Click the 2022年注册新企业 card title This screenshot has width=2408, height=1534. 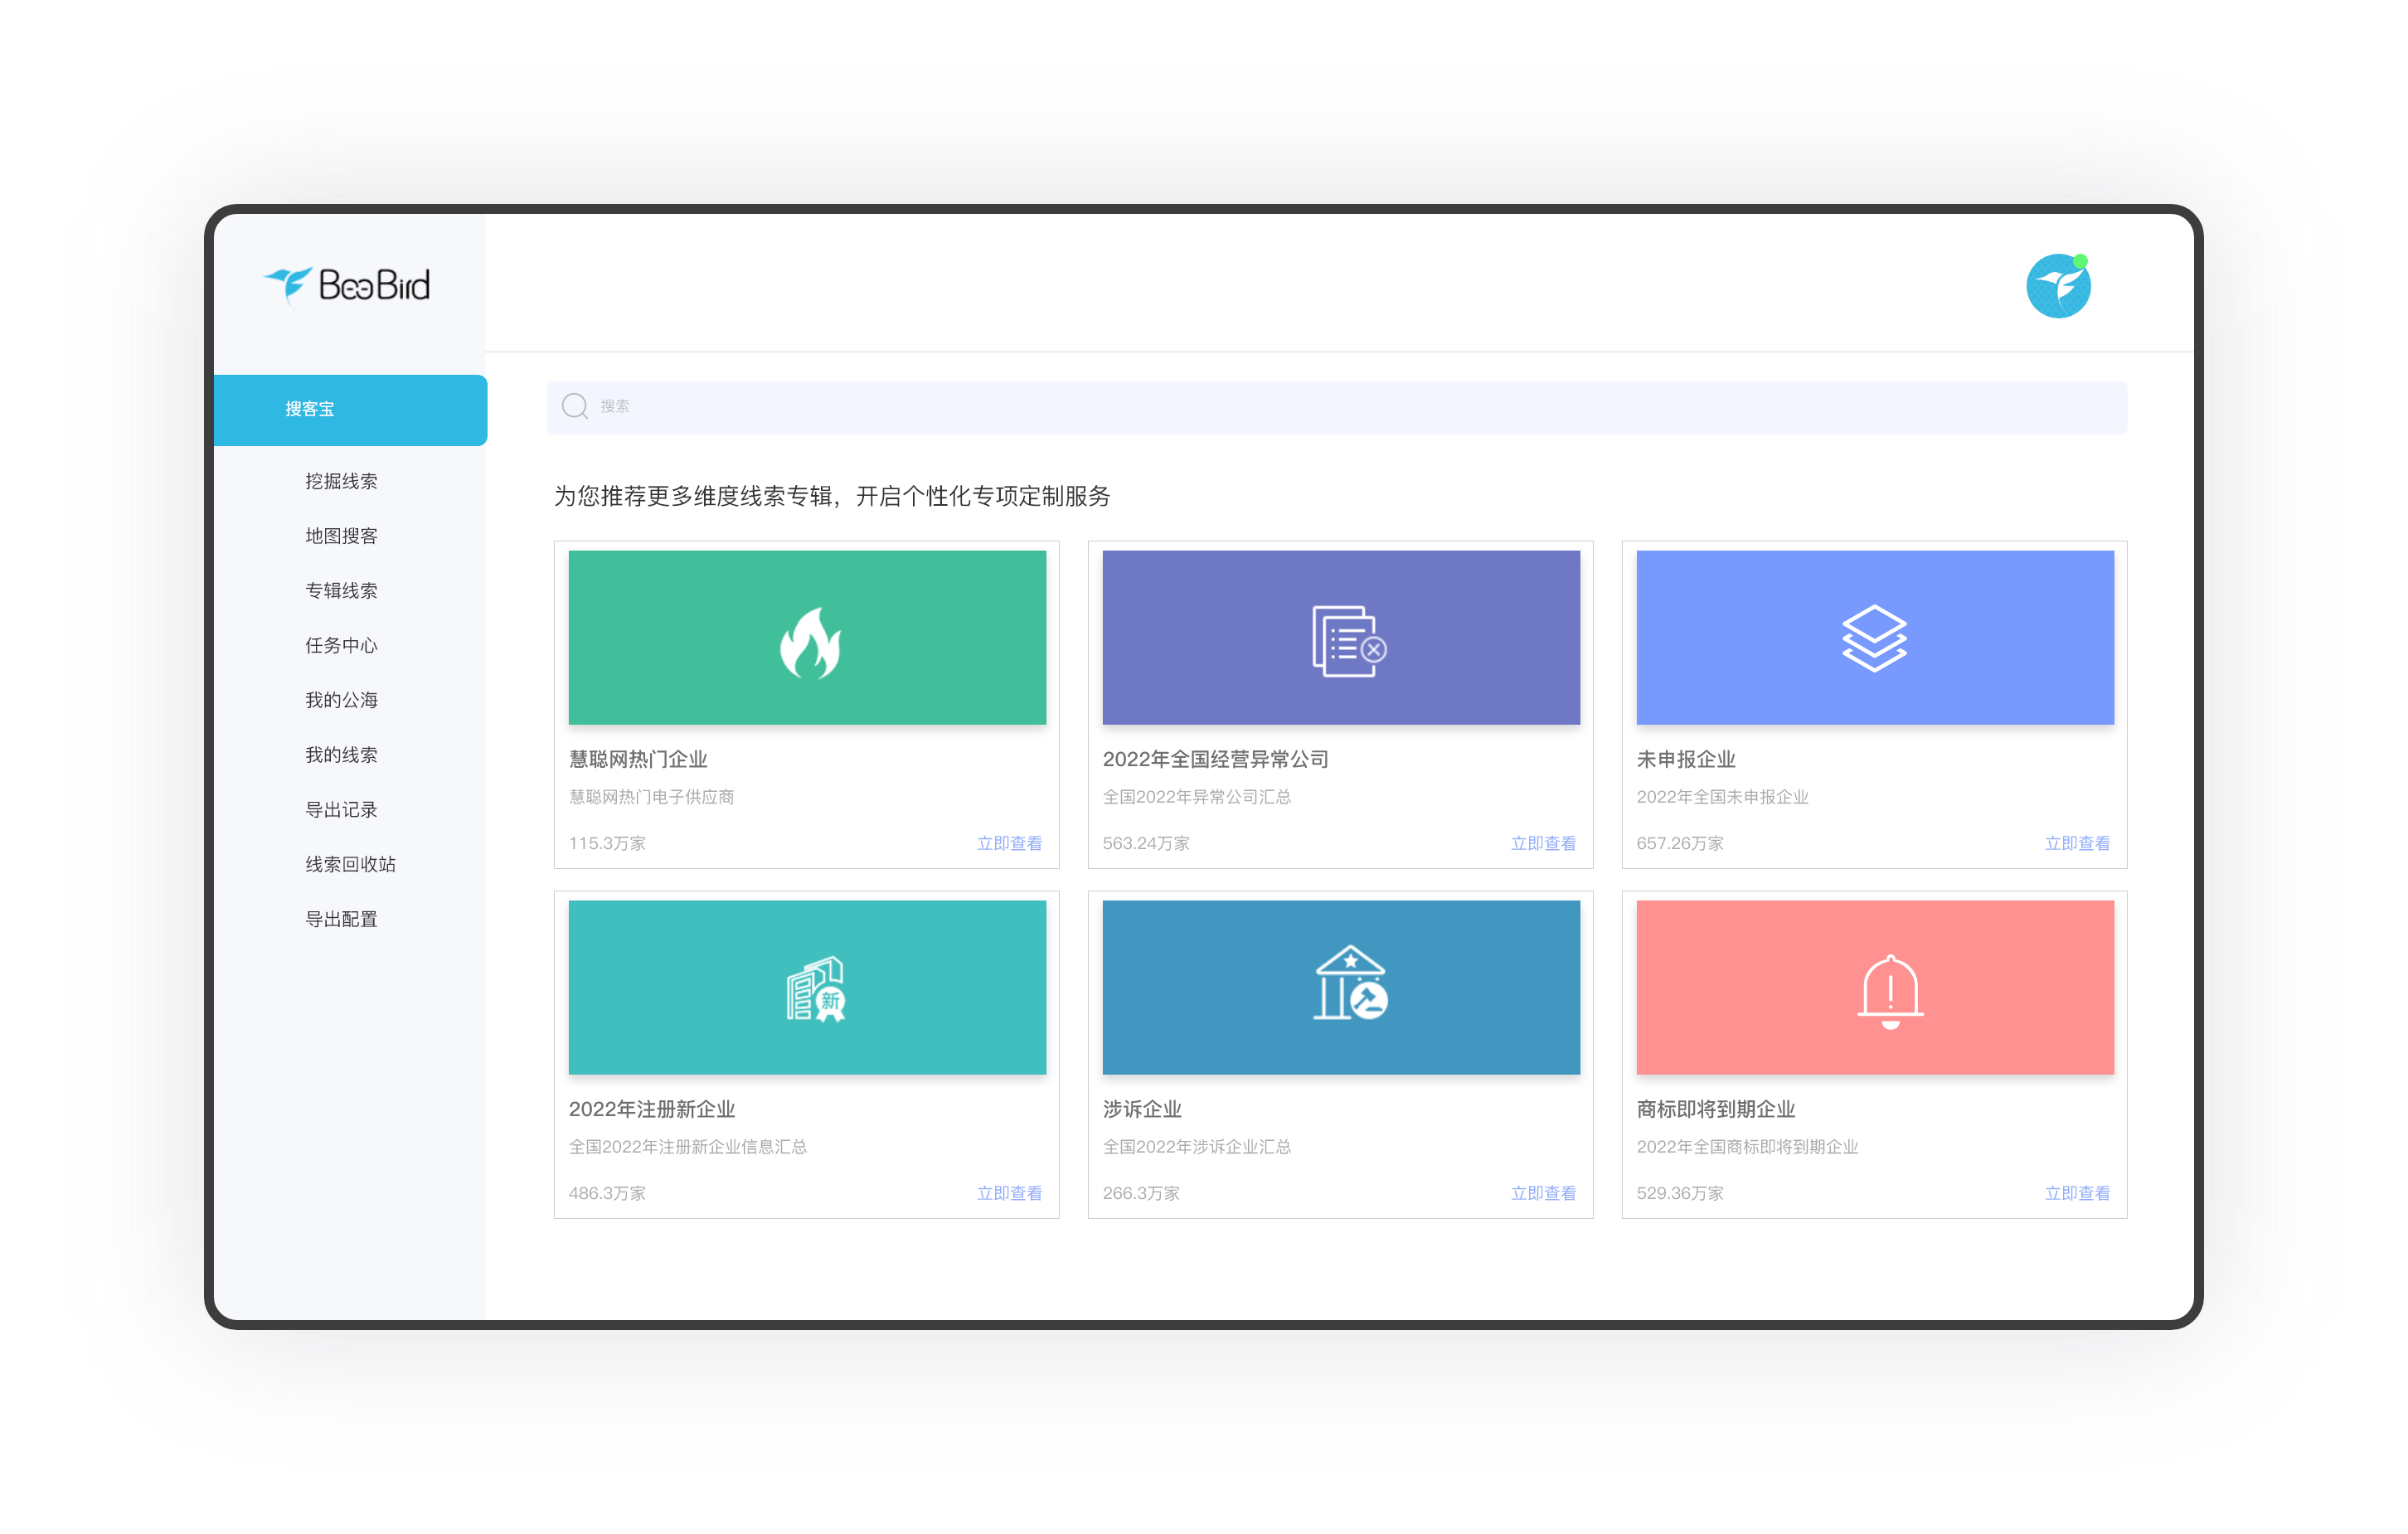tap(652, 1109)
